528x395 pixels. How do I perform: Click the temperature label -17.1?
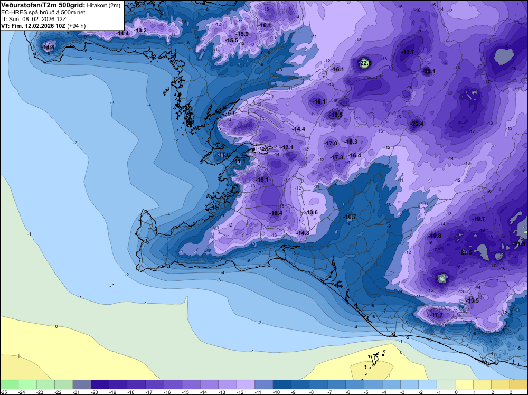pyautogui.click(x=287, y=147)
